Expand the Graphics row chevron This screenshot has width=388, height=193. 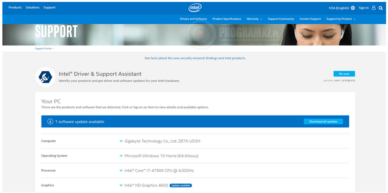tap(121, 185)
